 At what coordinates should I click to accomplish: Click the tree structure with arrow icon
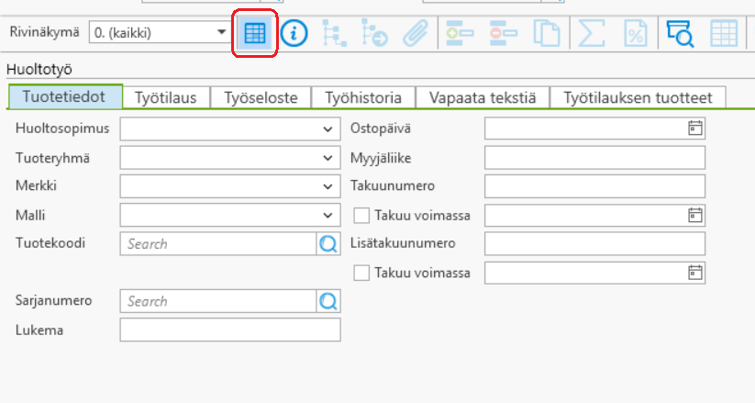click(374, 33)
